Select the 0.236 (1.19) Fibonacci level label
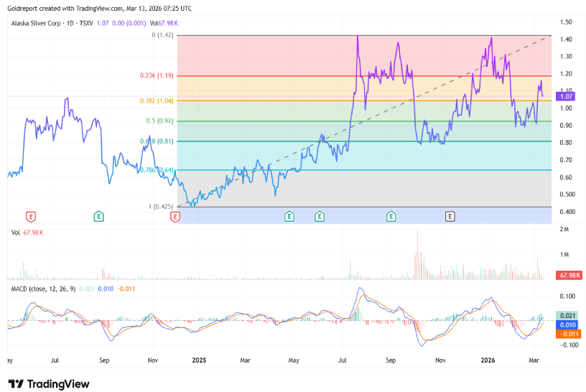The height and width of the screenshot is (392, 586). tap(159, 75)
